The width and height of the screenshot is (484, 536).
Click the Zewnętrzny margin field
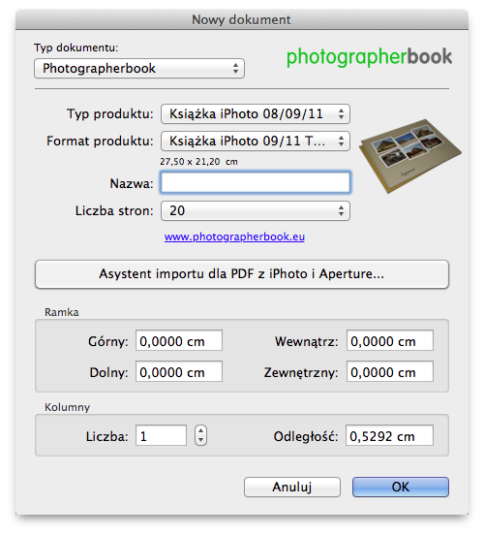pyautogui.click(x=390, y=371)
